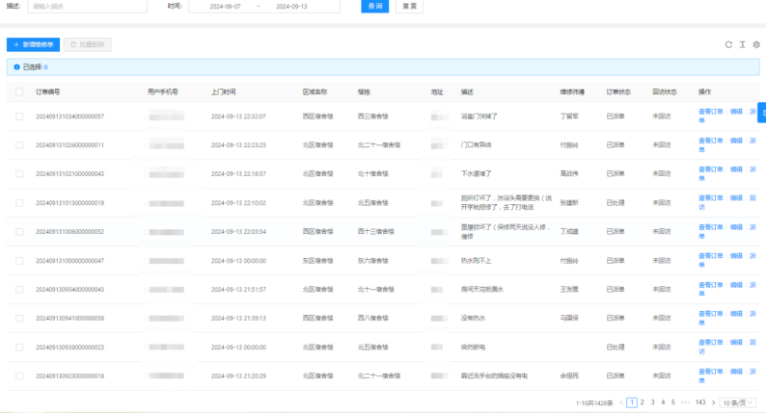
Task: Click the 上门时间 column header
Action: [x=223, y=92]
